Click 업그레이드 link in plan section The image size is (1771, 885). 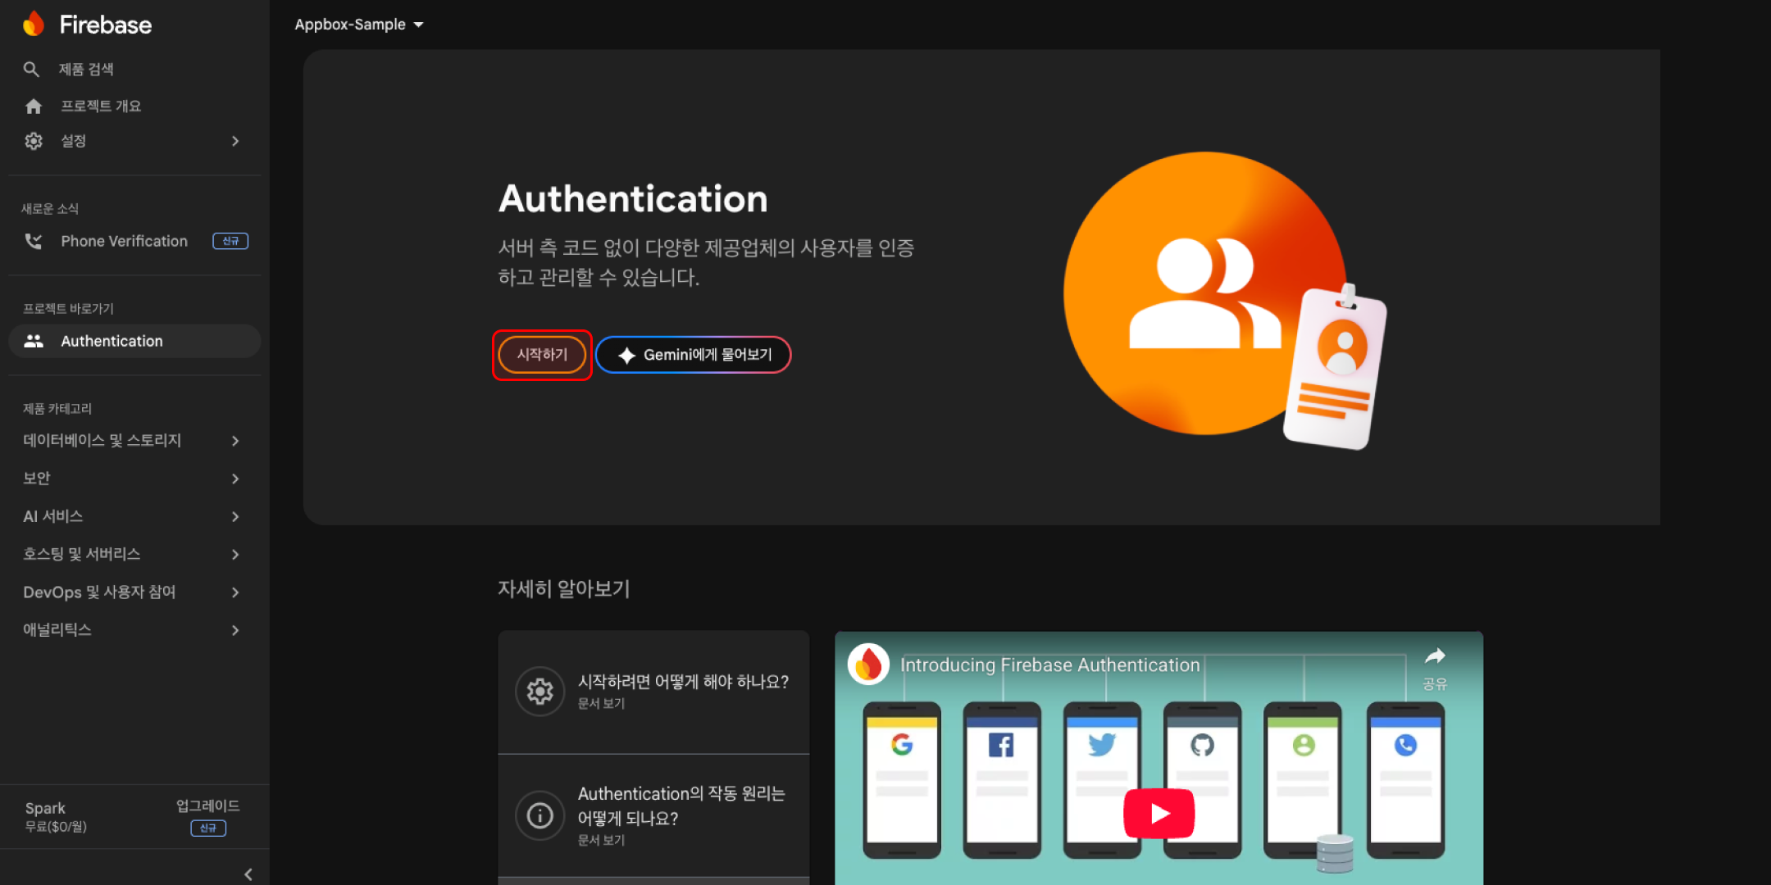[x=208, y=806]
